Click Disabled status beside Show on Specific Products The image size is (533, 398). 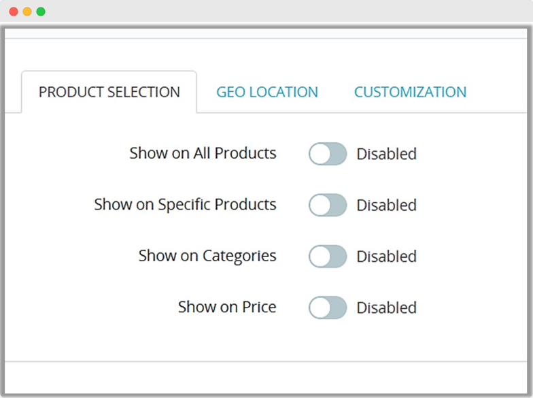tap(386, 205)
